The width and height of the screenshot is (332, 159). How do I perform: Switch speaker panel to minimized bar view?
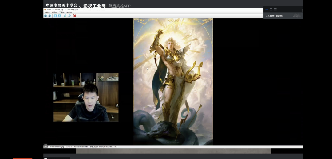click(x=267, y=9)
